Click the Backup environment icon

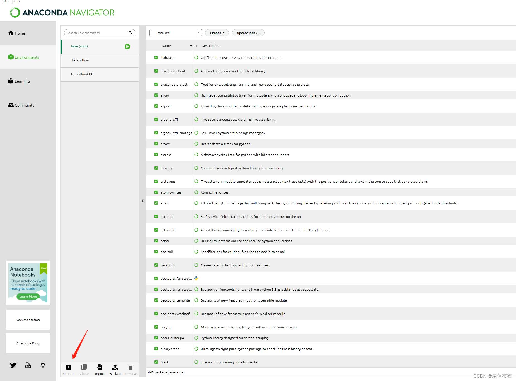115,367
